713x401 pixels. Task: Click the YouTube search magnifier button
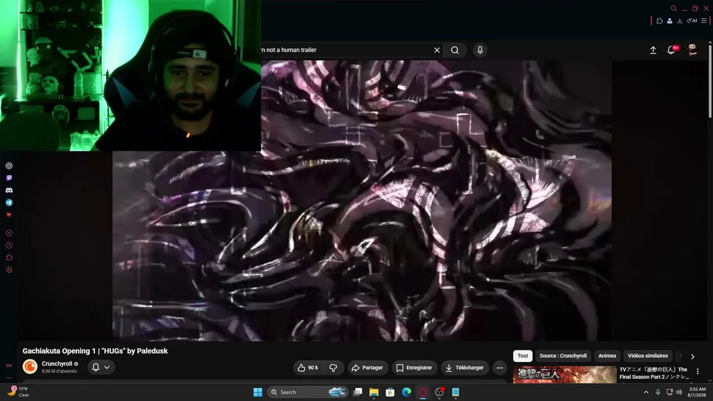(x=455, y=50)
